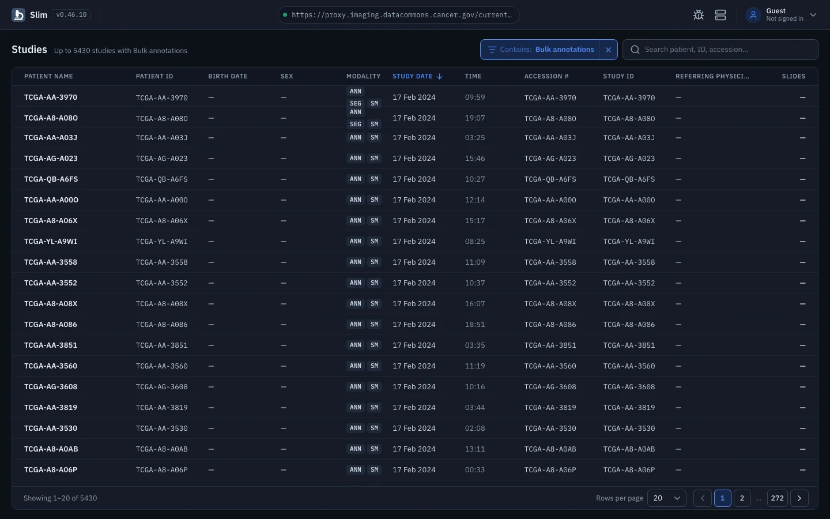Click the SM badge in TCGA-AG-3608 row
Viewport: 830px width, 519px height.
point(375,387)
